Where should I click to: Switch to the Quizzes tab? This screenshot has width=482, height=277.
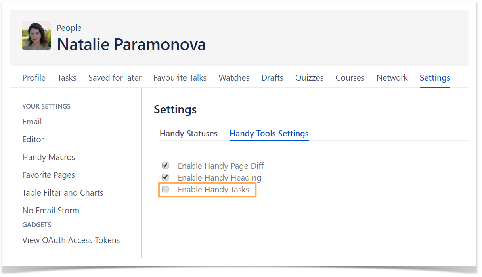310,78
